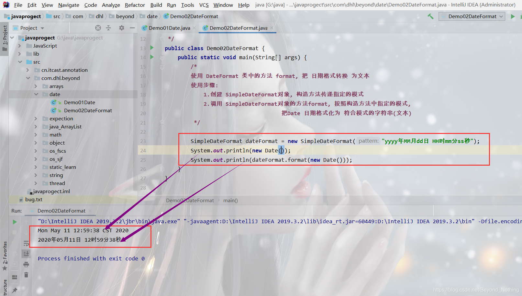Expand the expection package folder
Image resolution: width=522 pixels, height=296 pixels.
coord(36,118)
